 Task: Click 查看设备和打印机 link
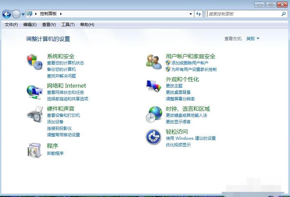point(63,115)
